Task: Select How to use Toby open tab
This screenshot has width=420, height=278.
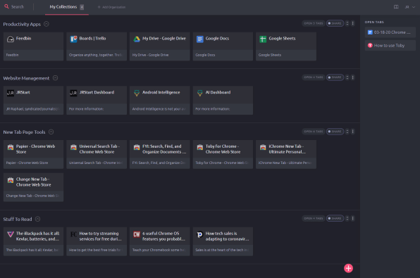Action: [390, 46]
